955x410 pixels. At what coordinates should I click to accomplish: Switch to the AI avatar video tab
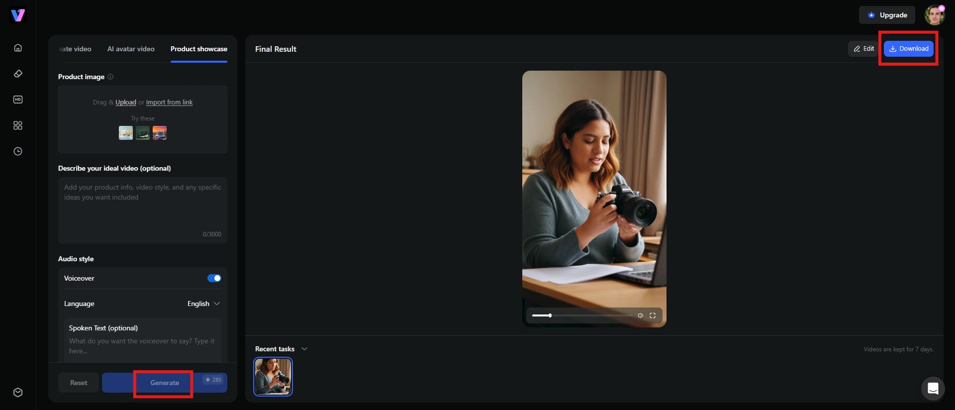pos(131,49)
